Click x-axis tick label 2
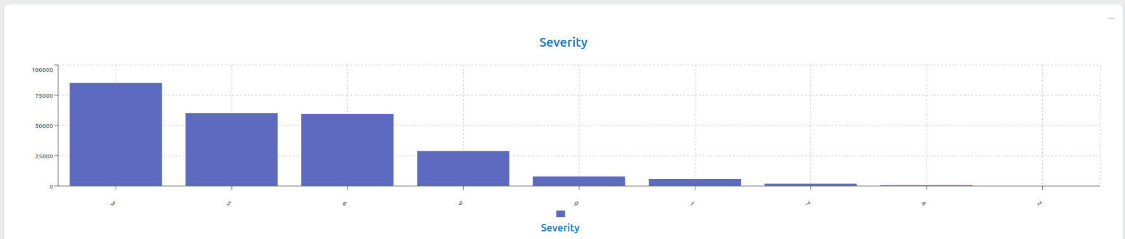Screen dimensions: 1125x239 point(1040,204)
